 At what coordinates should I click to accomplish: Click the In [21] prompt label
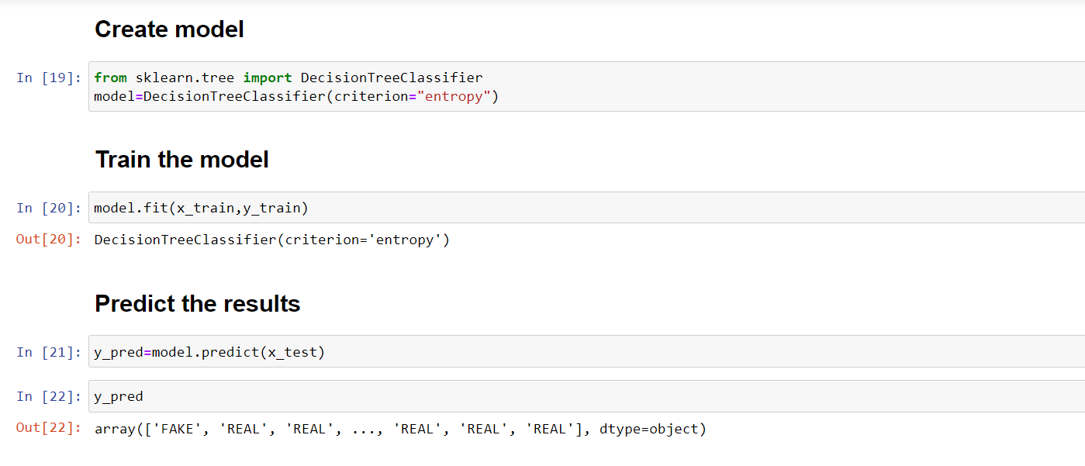pos(49,352)
